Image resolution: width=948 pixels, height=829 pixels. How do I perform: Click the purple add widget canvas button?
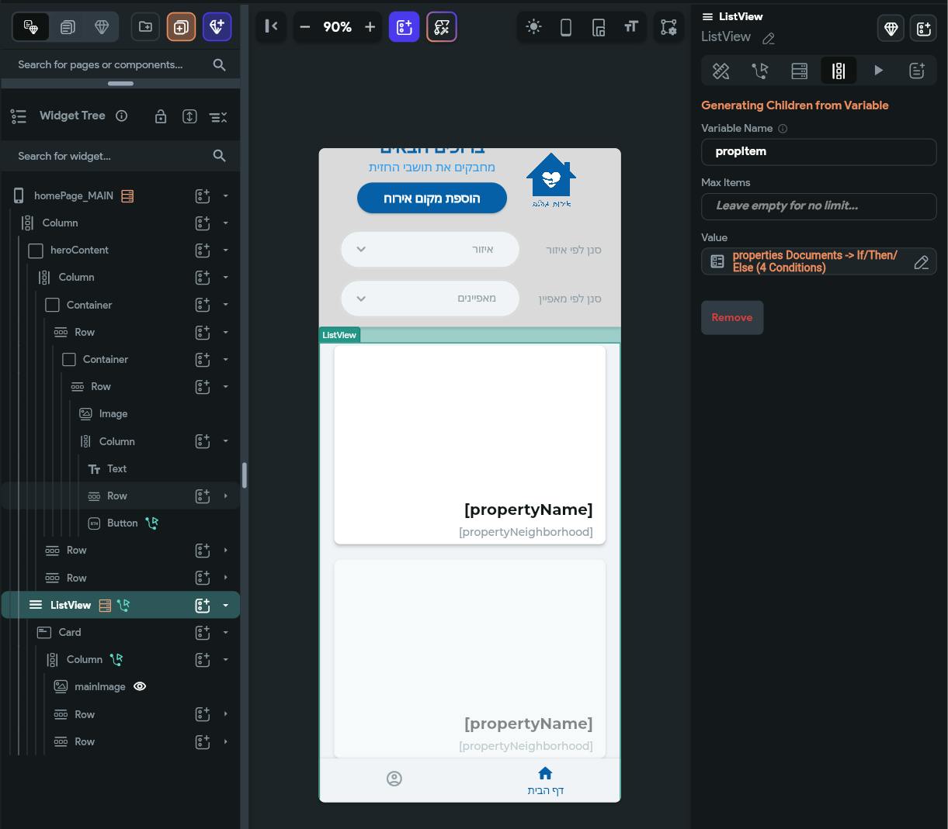click(x=405, y=27)
